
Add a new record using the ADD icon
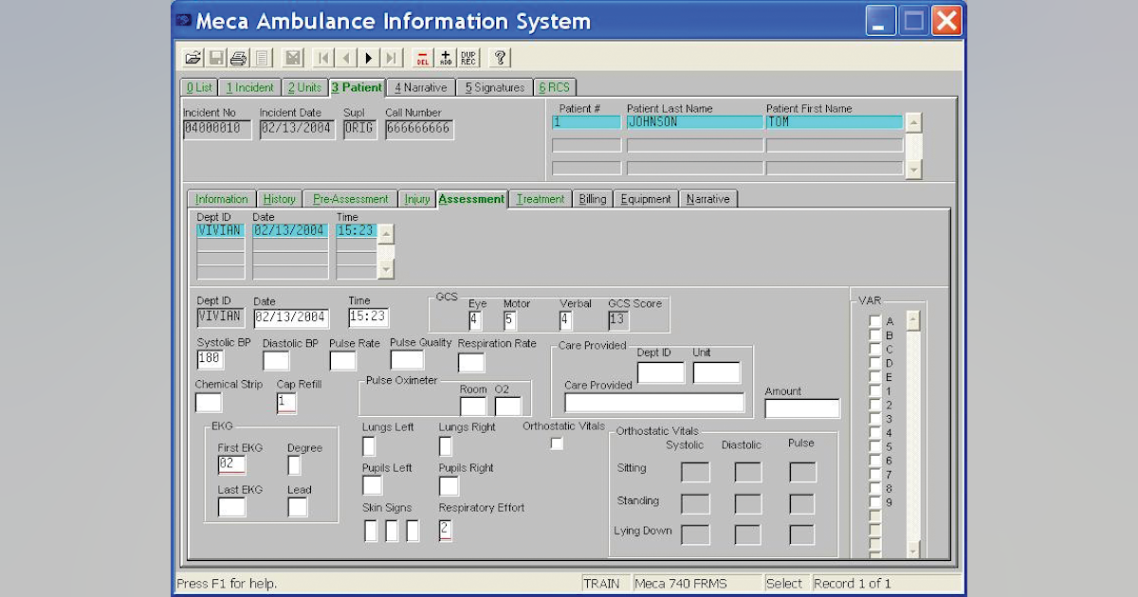point(446,57)
